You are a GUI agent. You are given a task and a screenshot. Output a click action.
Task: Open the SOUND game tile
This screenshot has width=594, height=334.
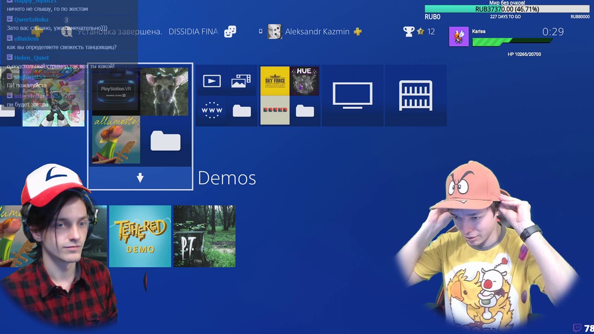pos(275,110)
